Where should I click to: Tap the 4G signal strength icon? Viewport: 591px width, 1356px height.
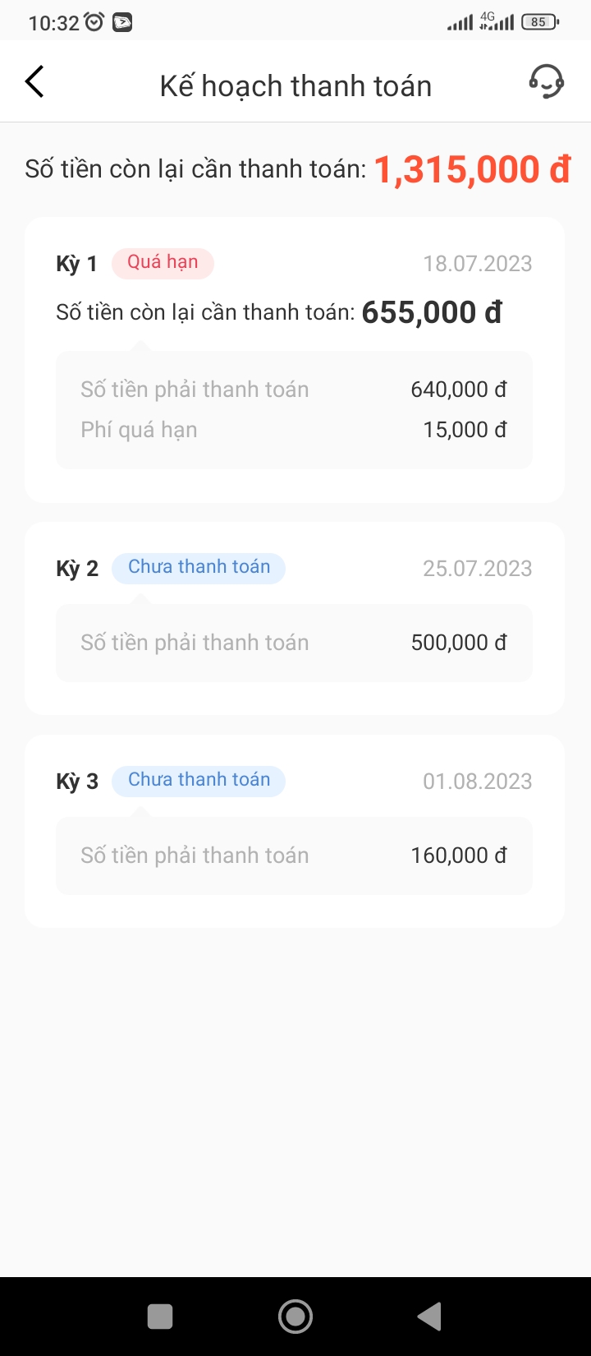pos(497,21)
